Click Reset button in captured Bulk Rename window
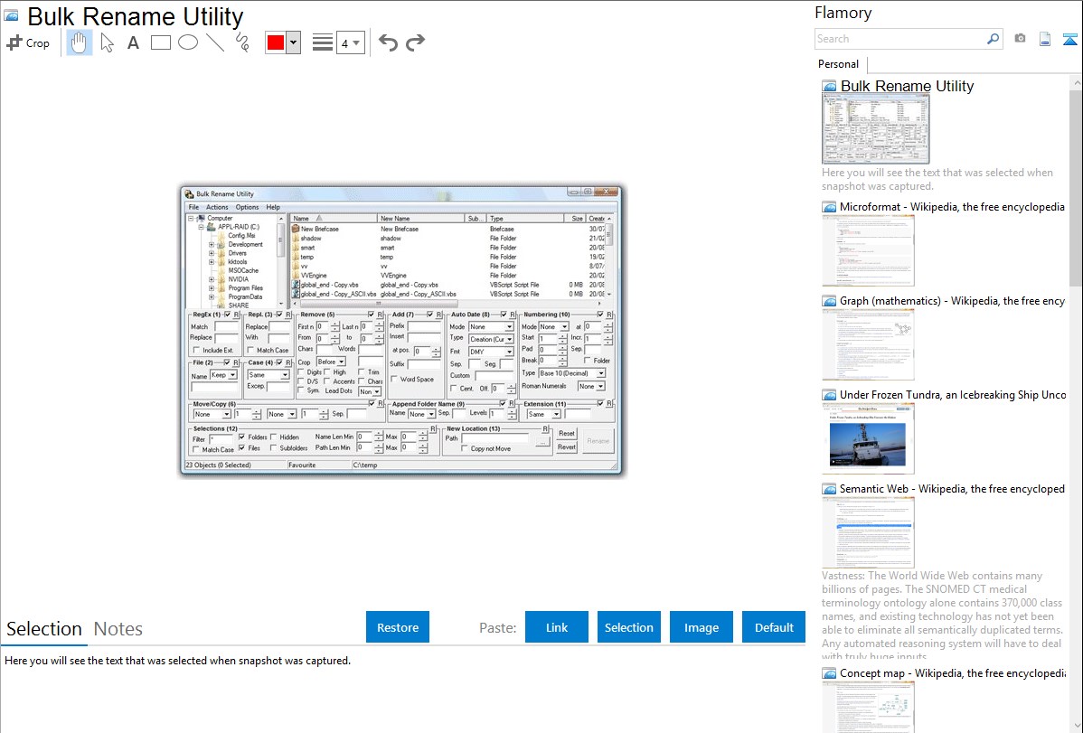The height and width of the screenshot is (733, 1083). (567, 433)
